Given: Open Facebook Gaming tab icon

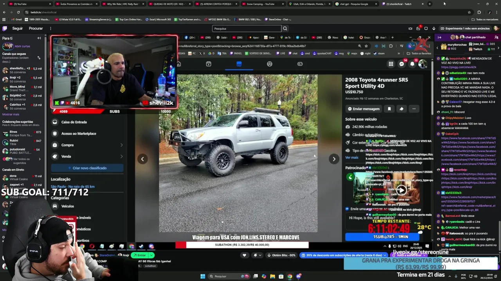Looking at the screenshot, I should 300,64.
